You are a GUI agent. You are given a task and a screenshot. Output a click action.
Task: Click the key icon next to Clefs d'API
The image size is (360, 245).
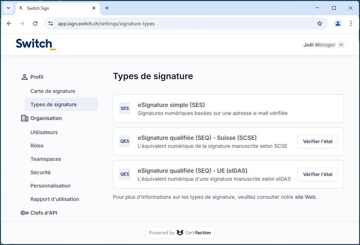(x=24, y=213)
